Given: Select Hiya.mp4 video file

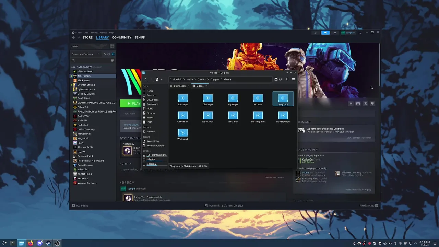Looking at the screenshot, I should click(x=233, y=100).
